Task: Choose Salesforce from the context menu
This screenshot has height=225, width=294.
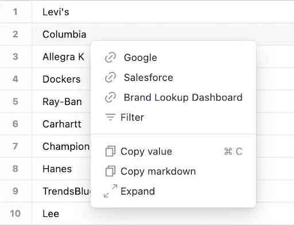Action: (173, 77)
